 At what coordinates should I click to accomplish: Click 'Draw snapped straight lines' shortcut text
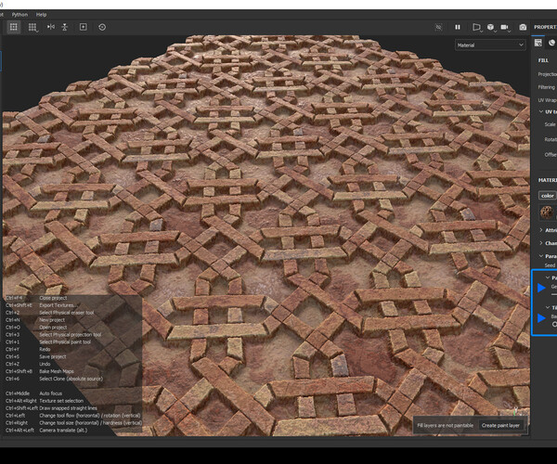pyautogui.click(x=68, y=408)
